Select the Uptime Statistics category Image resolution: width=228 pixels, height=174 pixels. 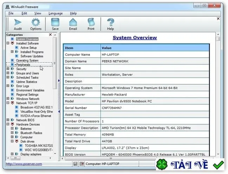[27, 82]
